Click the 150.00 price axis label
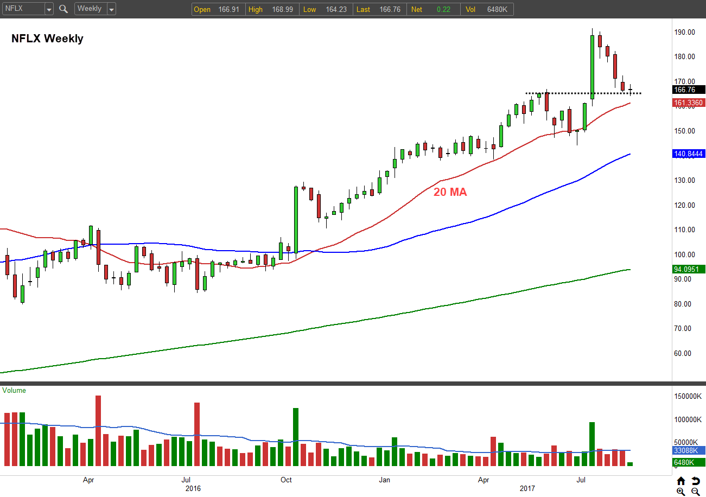The width and height of the screenshot is (706, 497). point(685,131)
